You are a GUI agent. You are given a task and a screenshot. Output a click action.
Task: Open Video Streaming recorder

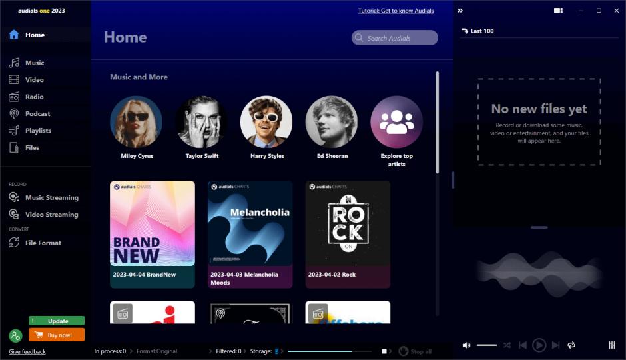point(44,214)
